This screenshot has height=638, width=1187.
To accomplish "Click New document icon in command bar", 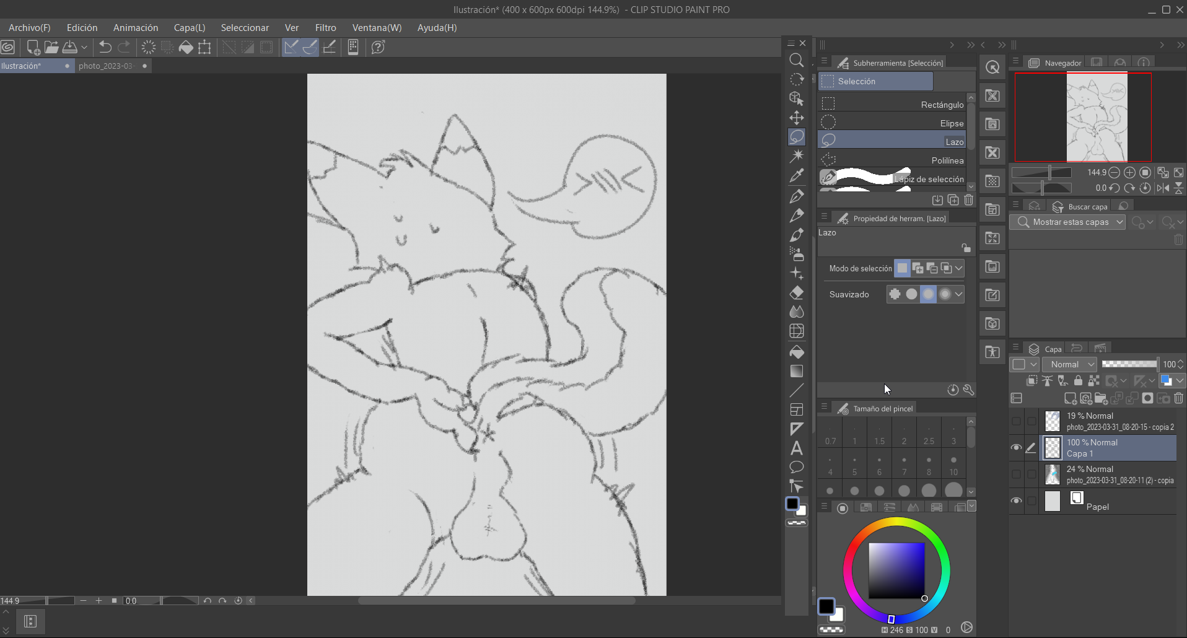I will [33, 47].
